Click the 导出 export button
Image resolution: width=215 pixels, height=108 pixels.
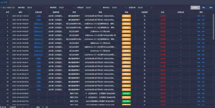tap(204, 8)
